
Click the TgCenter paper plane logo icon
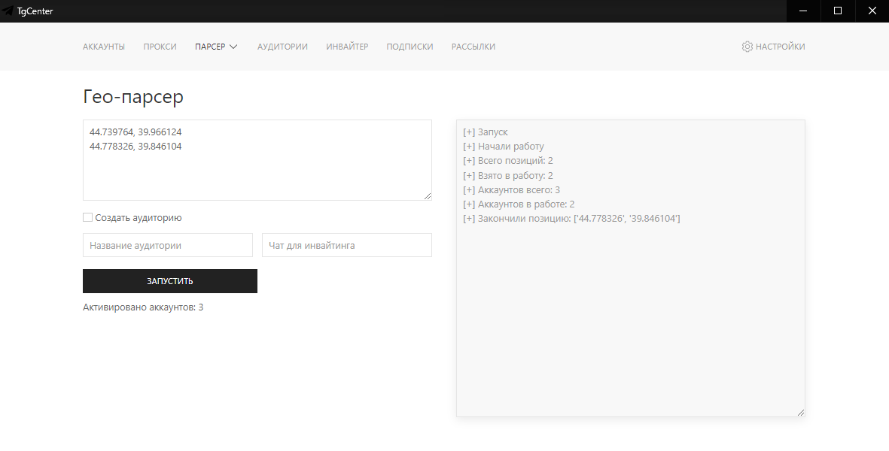pyautogui.click(x=8, y=11)
